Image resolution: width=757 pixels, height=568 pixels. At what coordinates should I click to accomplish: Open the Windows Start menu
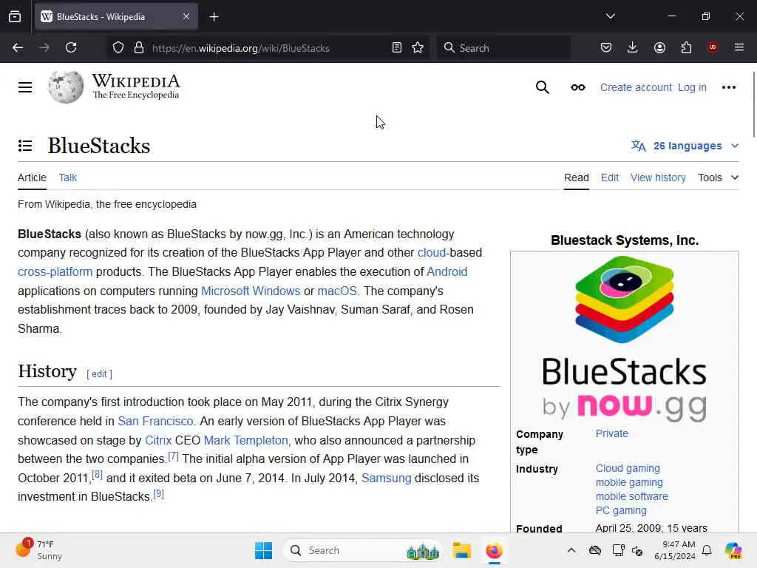pos(264,550)
